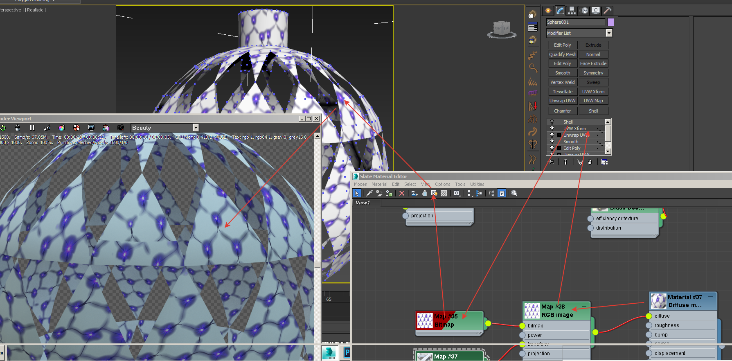
Task: Click the Tessellate modifier button
Action: pos(563,92)
